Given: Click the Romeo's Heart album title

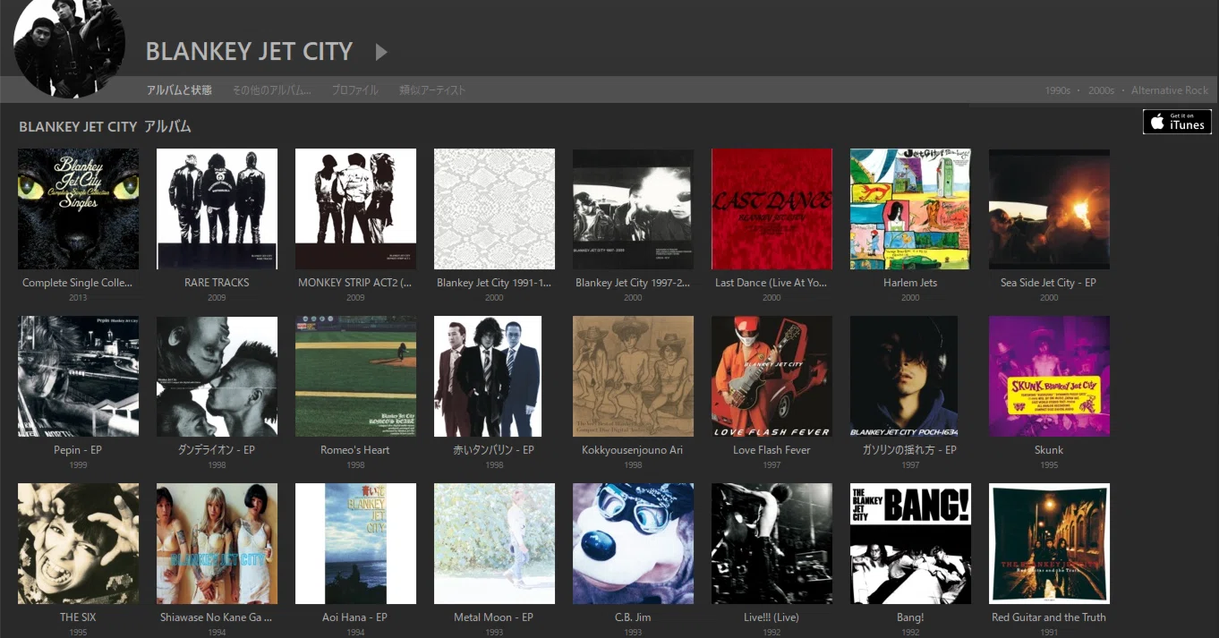Looking at the screenshot, I should coord(355,450).
